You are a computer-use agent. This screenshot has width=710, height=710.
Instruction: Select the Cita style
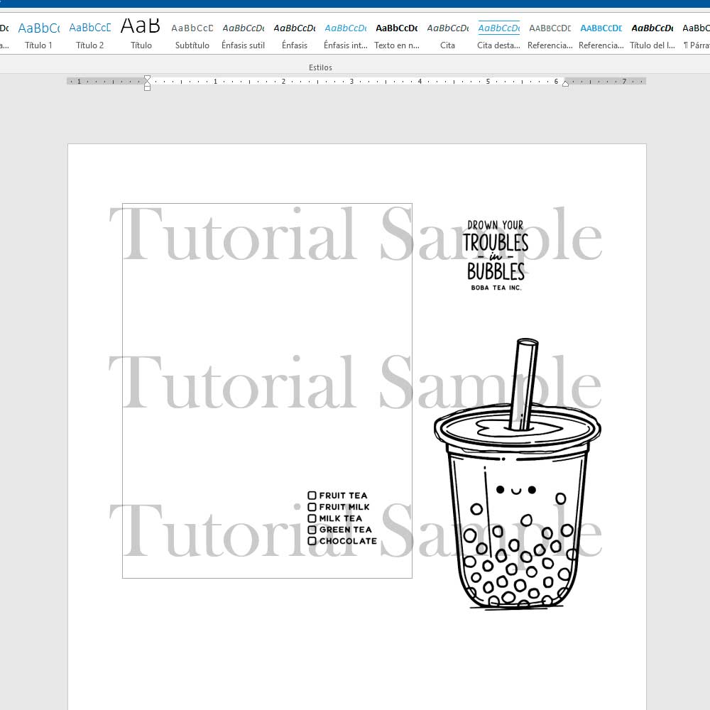447,35
